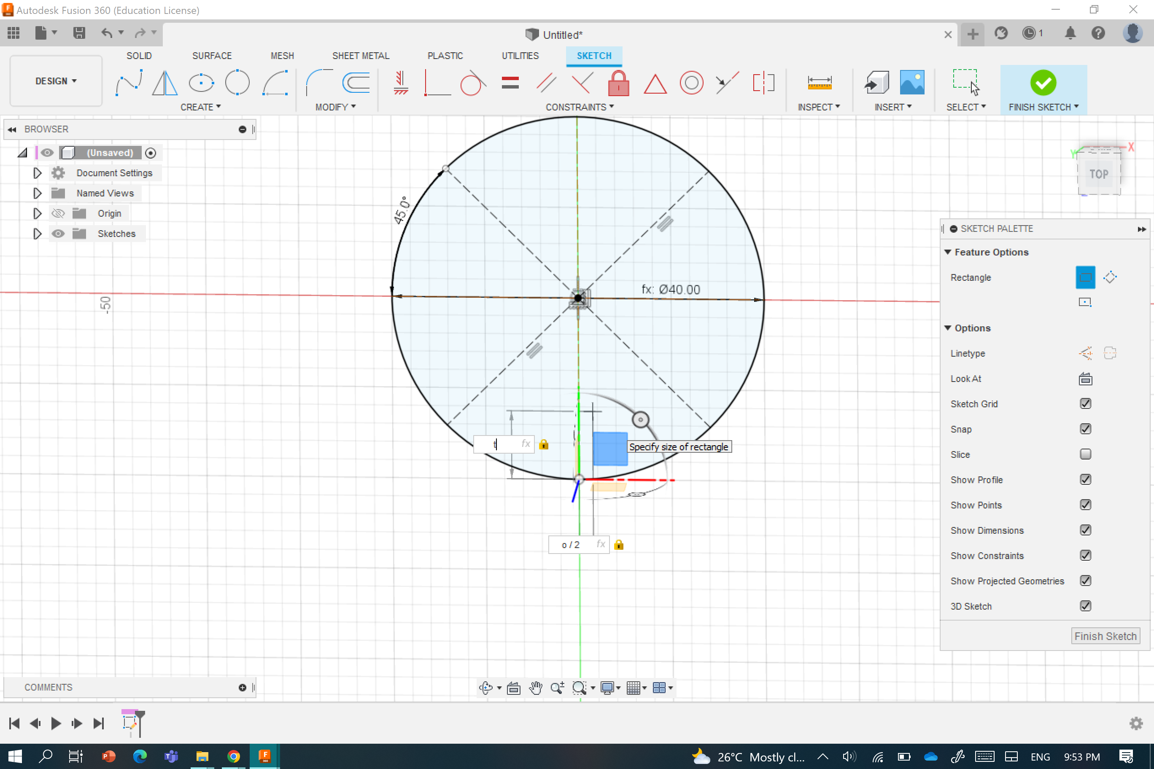Toggle Show Constraints checkbox
1154x769 pixels.
tap(1085, 555)
